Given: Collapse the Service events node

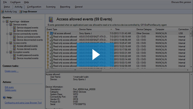Looking at the screenshot, I should click(7, 25).
